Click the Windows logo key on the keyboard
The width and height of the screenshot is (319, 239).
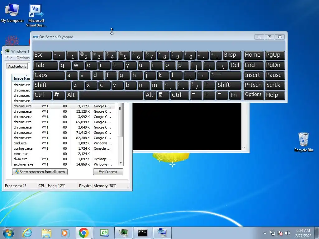point(59,95)
